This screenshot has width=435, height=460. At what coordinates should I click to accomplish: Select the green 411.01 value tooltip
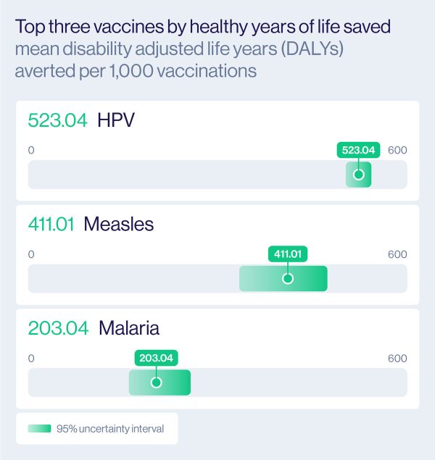pyautogui.click(x=288, y=254)
